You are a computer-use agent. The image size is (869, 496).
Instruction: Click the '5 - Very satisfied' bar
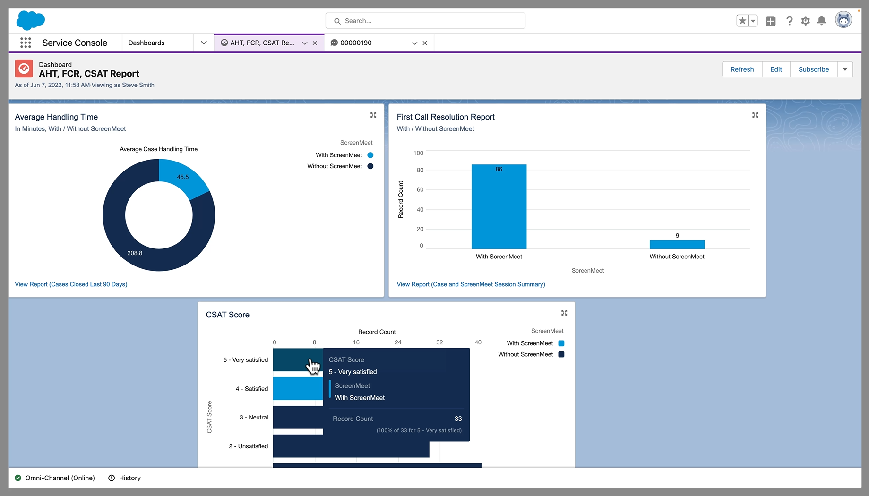(297, 359)
